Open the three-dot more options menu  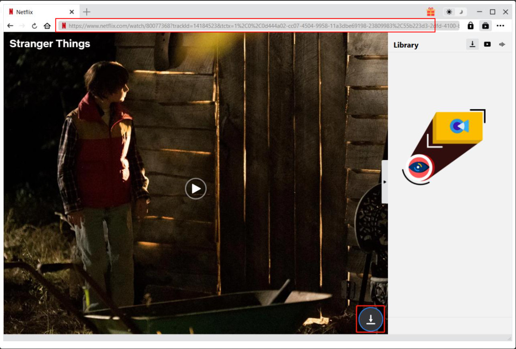click(500, 26)
